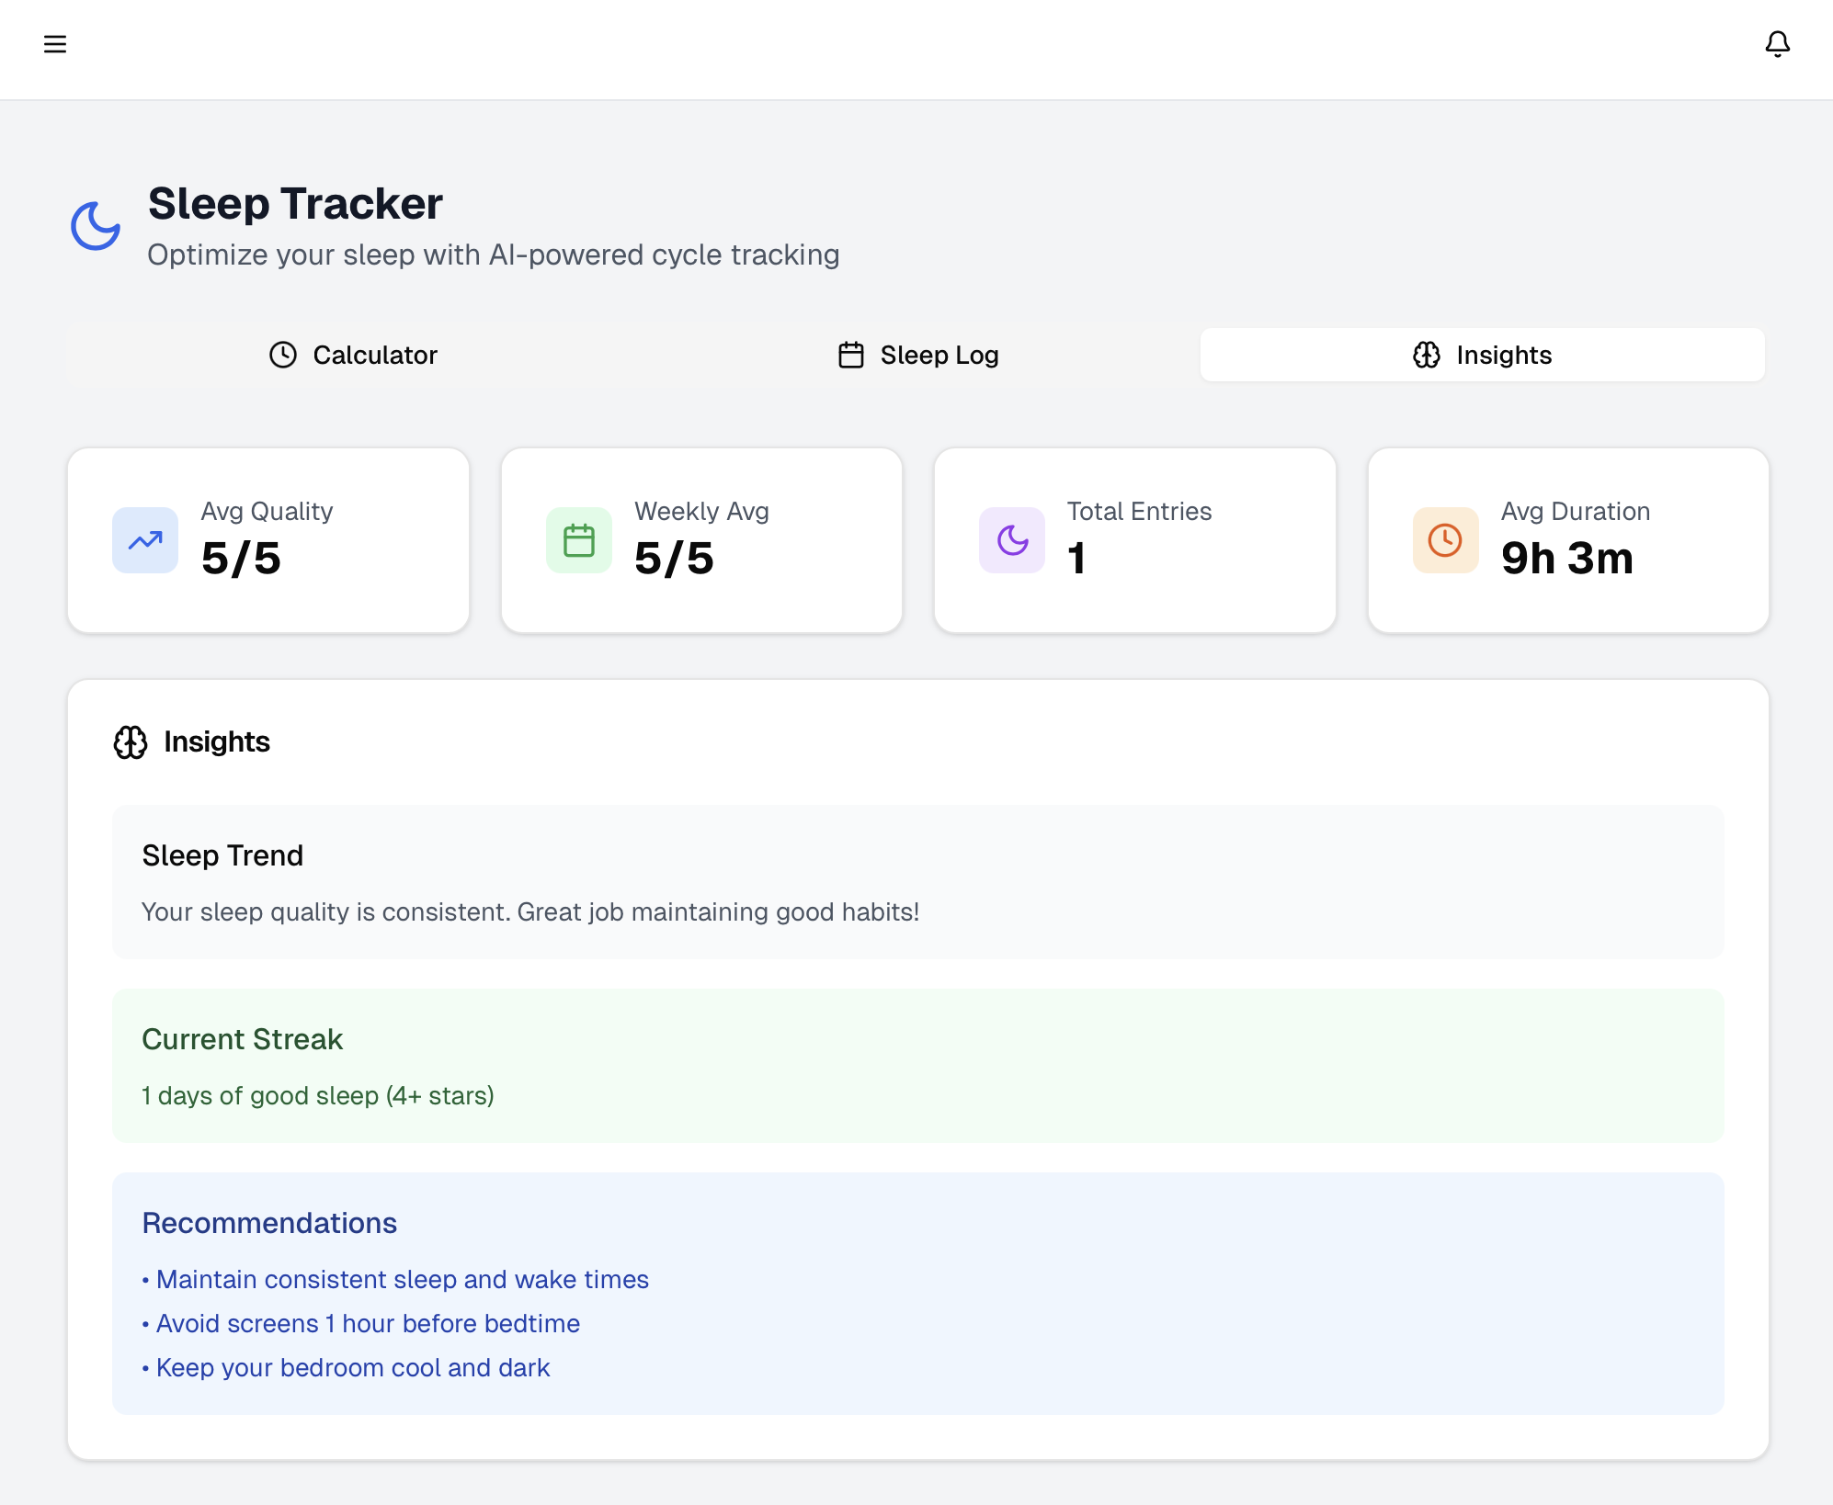Screen dimensions: 1833x1505
Task: Click the notifications bell icon
Action: 1777,44
